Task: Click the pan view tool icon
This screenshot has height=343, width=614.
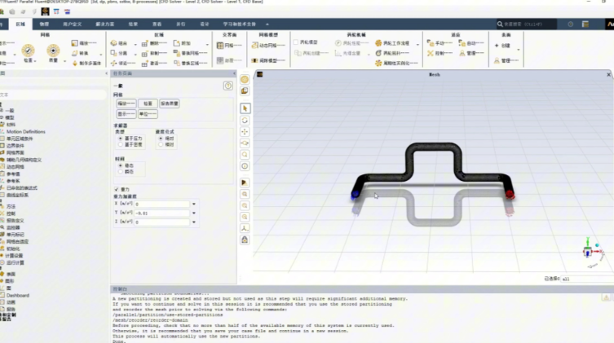Action: [x=245, y=131]
